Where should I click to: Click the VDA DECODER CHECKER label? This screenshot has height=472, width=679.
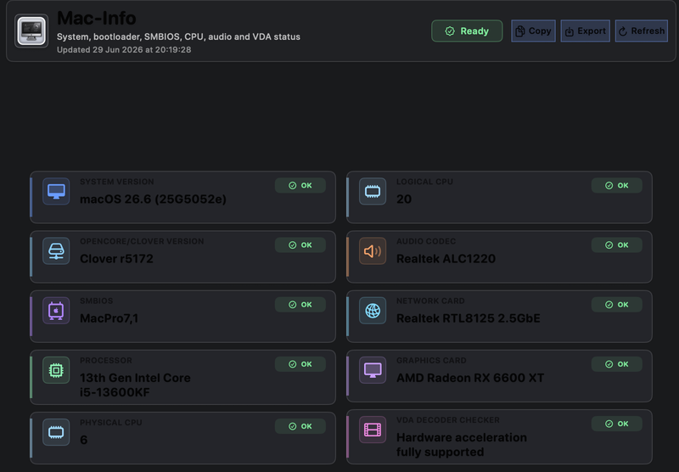tap(448, 420)
